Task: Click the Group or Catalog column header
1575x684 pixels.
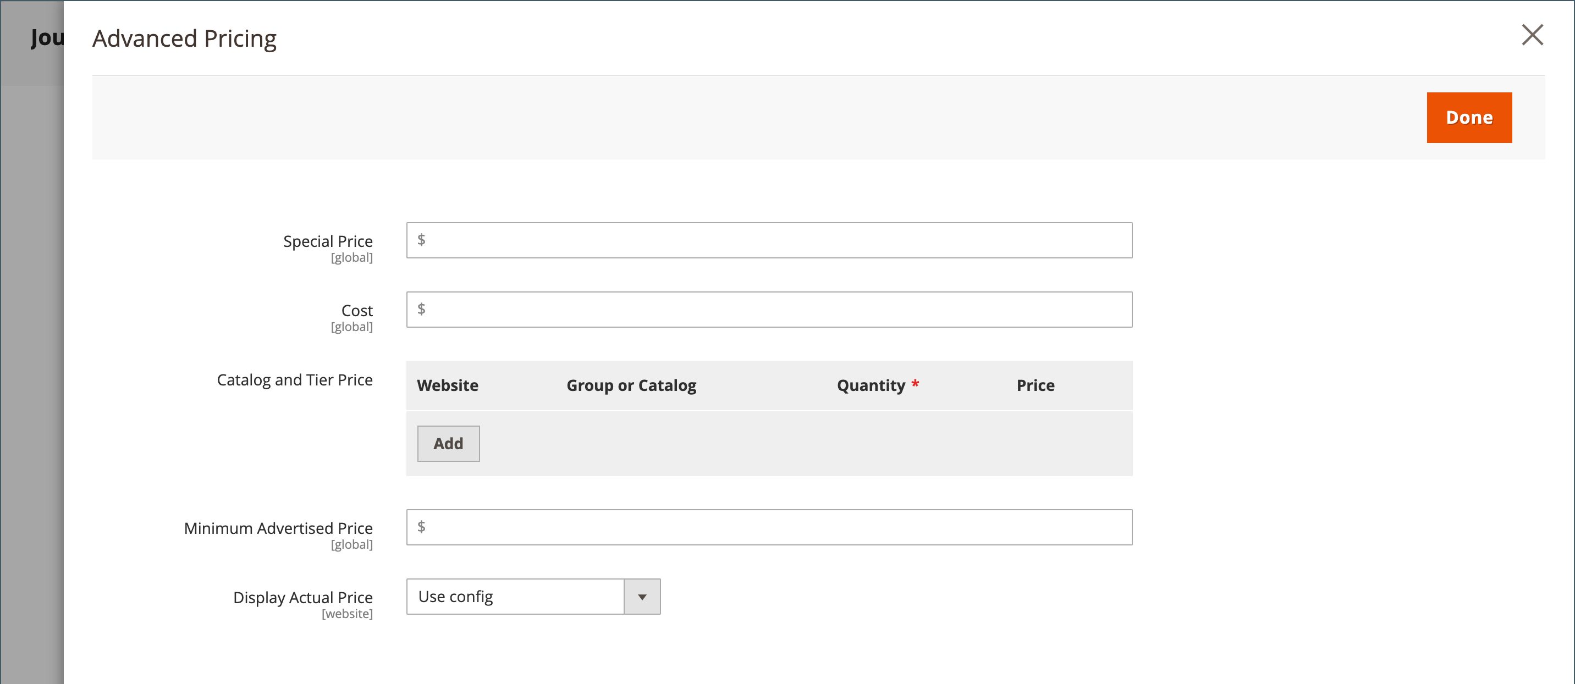Action: point(631,385)
